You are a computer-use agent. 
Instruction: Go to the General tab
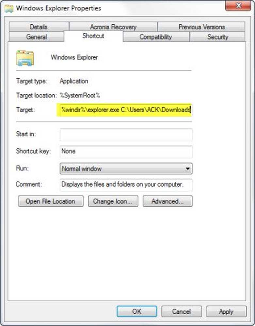[37, 37]
